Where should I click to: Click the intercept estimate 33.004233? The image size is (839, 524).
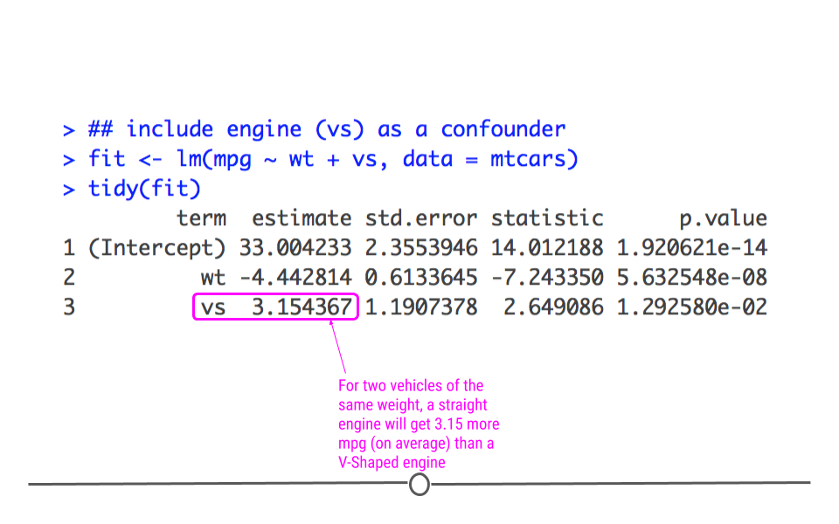pos(295,247)
